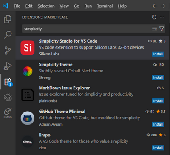Click the limpo extension logo
170x155 pixels.
click(28, 142)
